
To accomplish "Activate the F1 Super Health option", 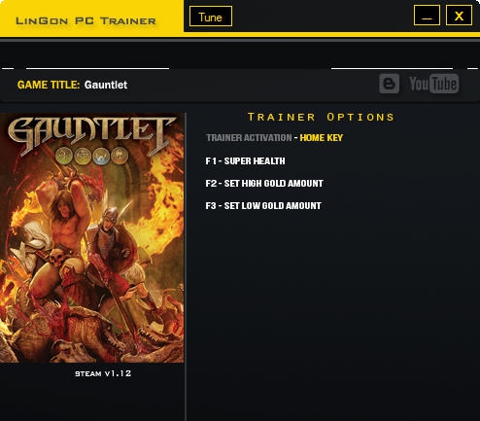I will click(245, 161).
